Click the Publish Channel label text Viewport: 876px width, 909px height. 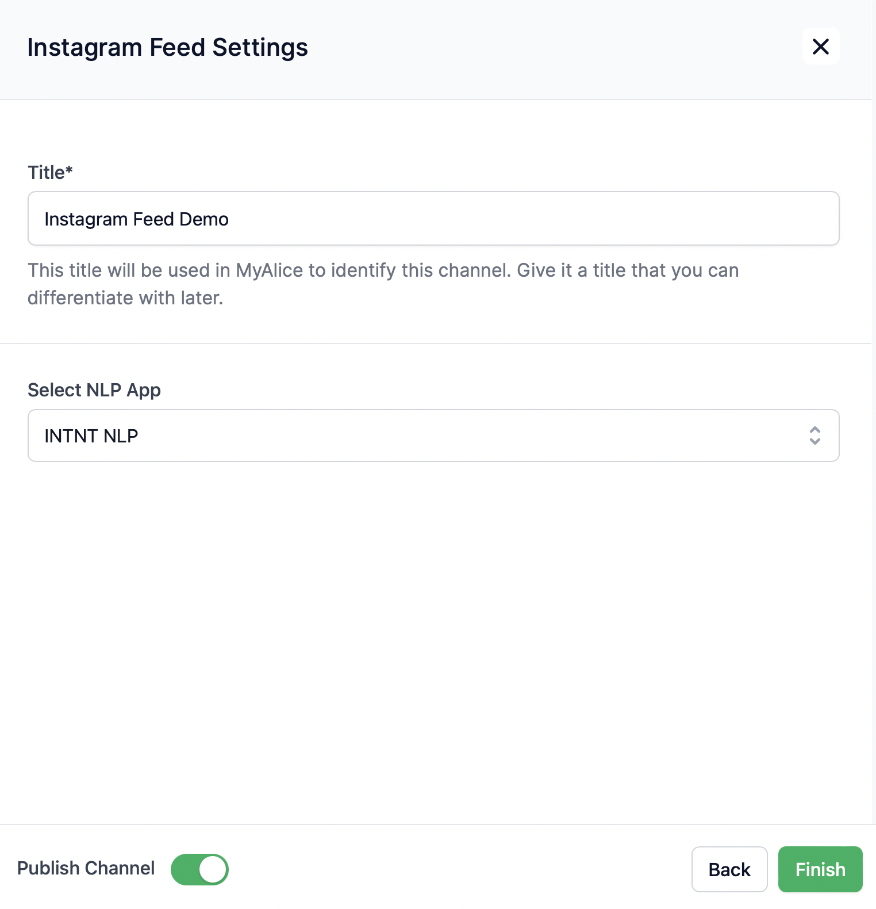[86, 868]
